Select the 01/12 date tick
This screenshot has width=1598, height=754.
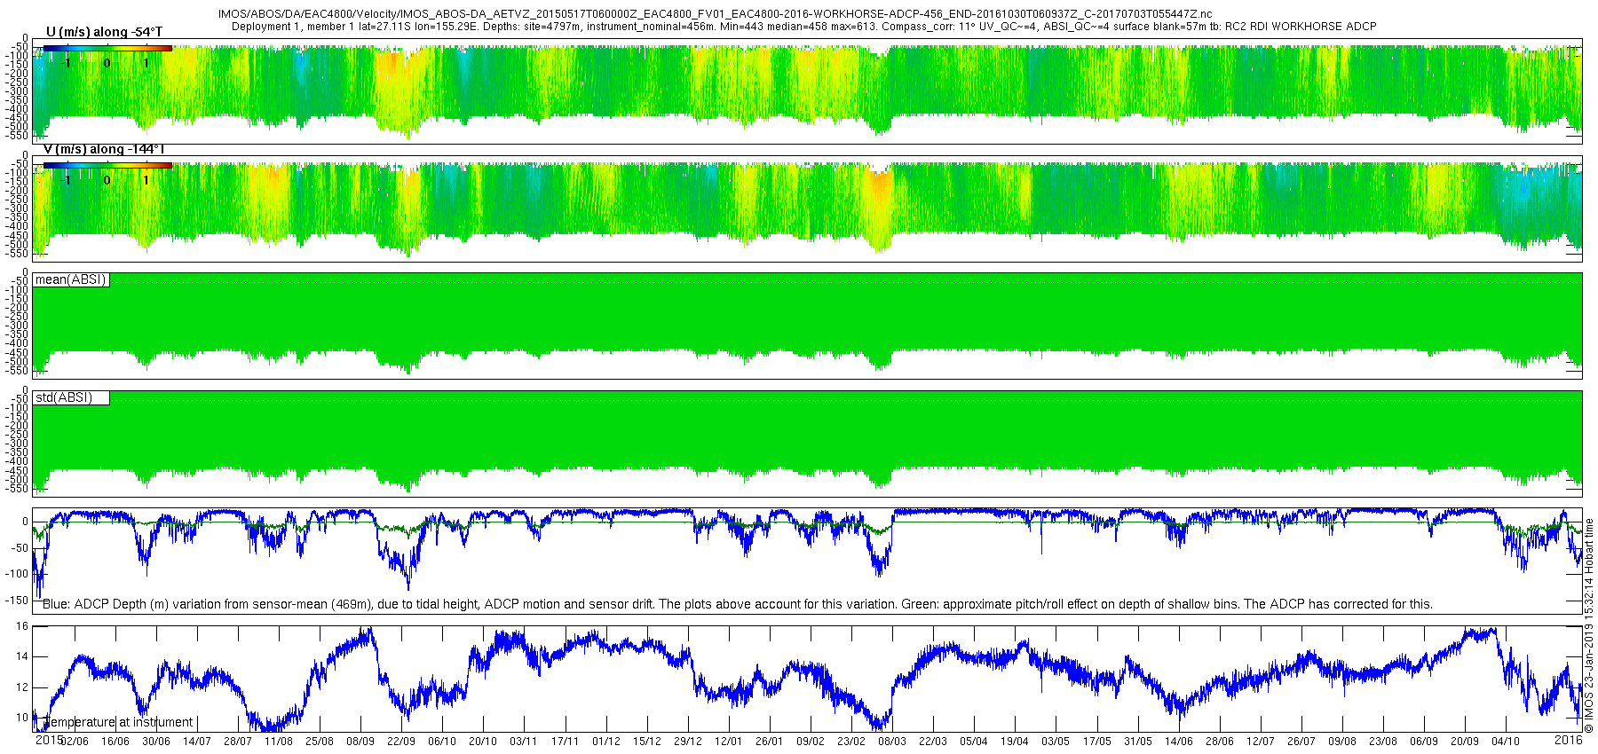(606, 742)
